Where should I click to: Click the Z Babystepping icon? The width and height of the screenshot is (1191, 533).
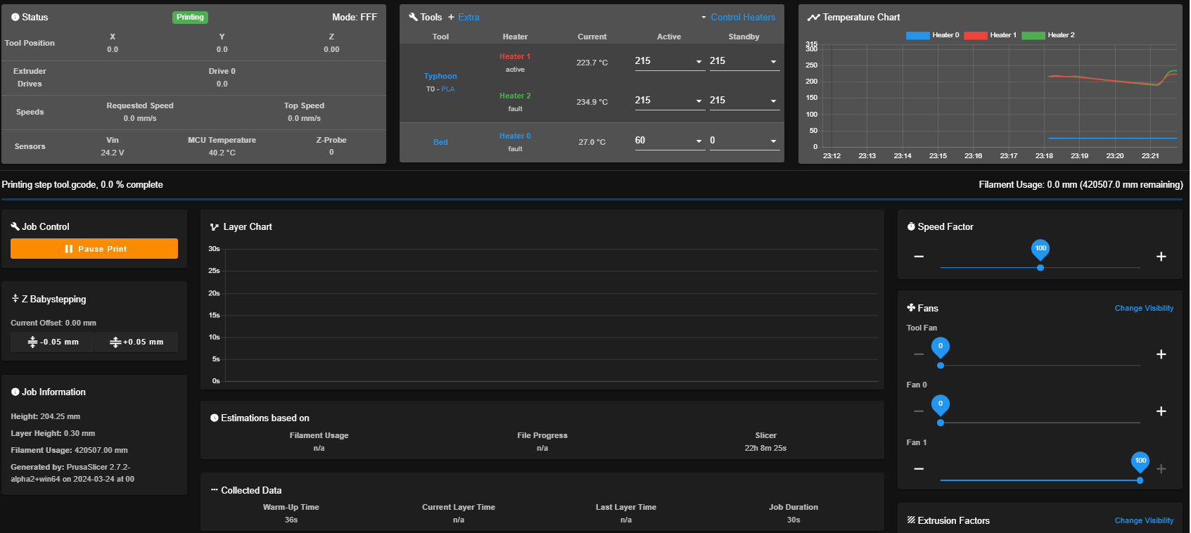15,299
